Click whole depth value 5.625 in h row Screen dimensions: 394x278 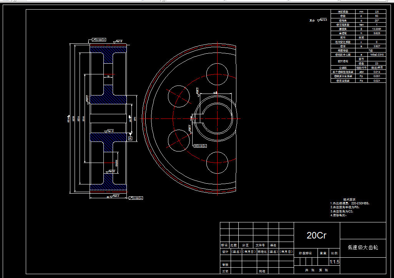pos(377,33)
